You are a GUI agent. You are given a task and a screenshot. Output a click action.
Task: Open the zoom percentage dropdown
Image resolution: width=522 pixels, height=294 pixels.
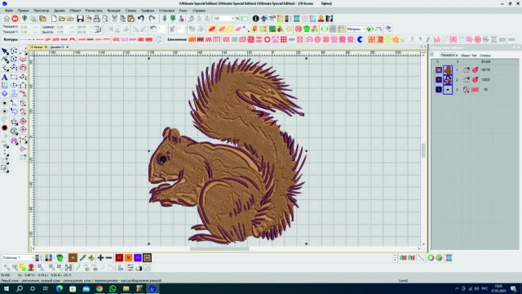tap(233, 19)
